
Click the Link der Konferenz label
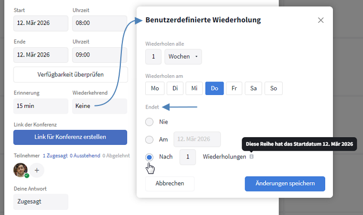[35, 125]
